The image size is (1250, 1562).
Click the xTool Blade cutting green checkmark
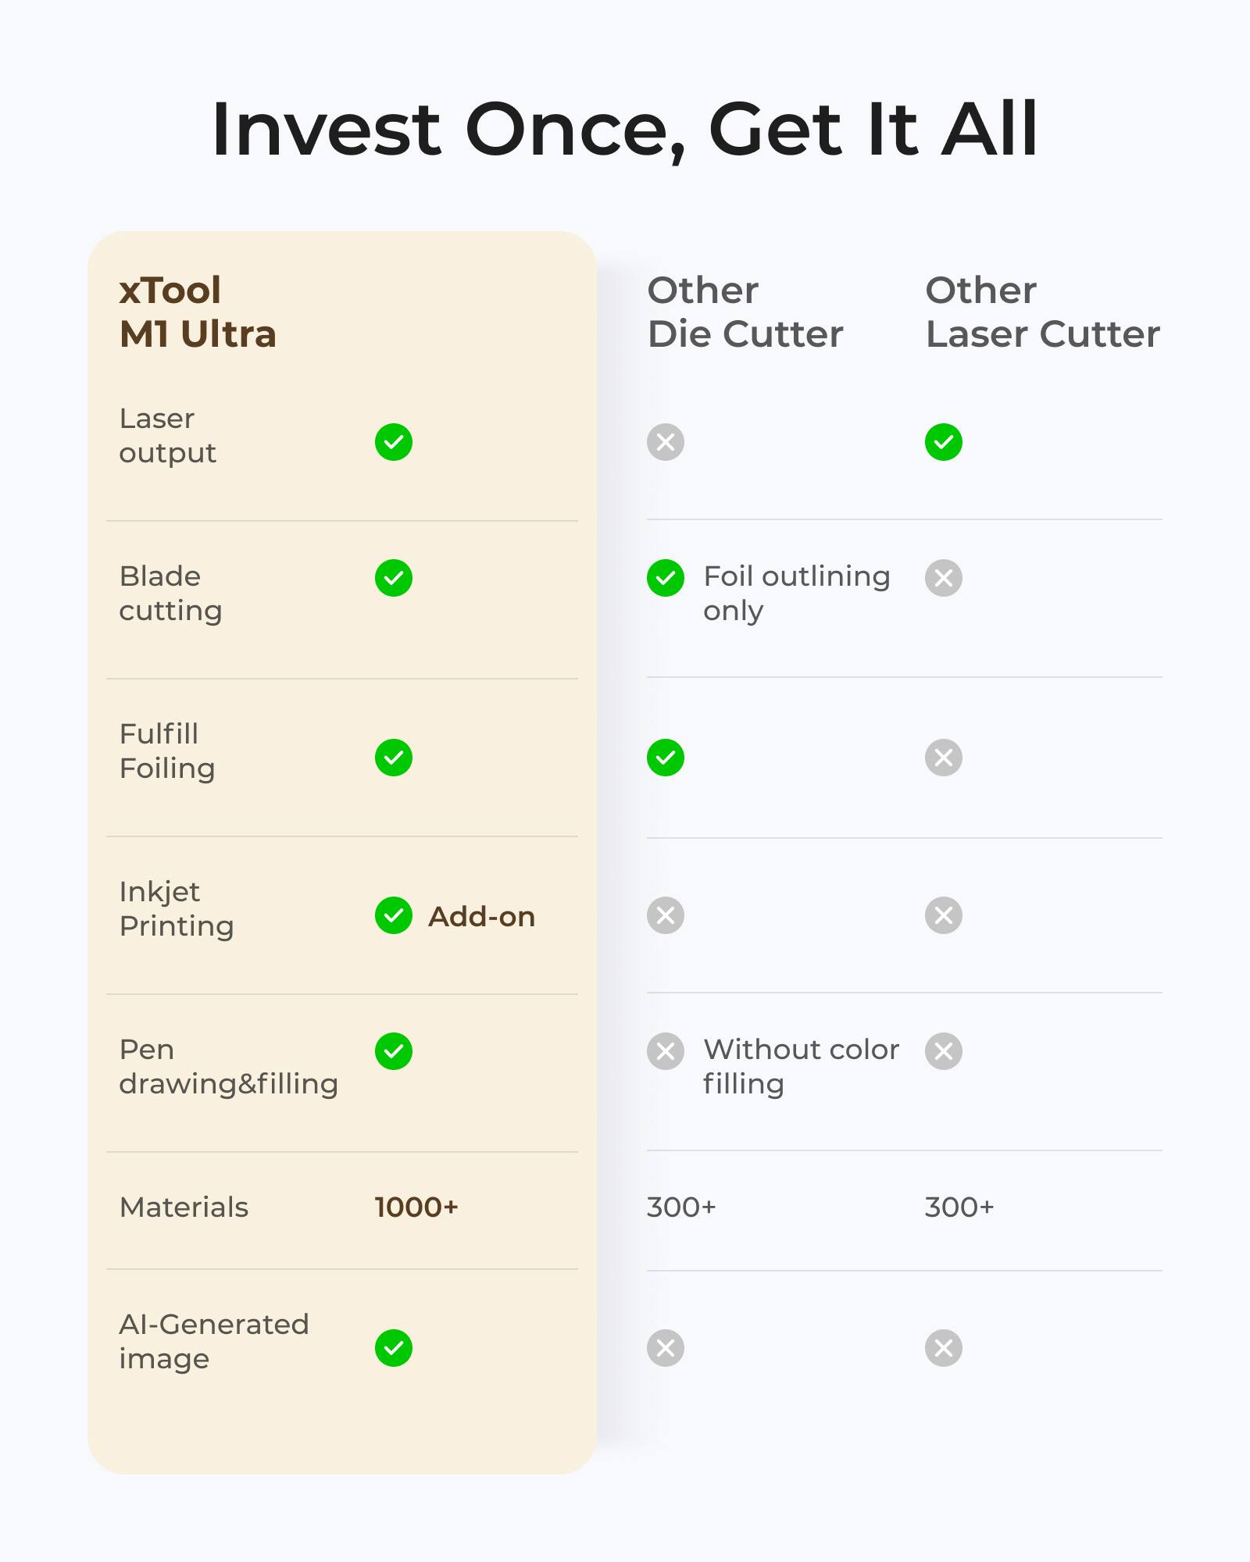pyautogui.click(x=394, y=578)
